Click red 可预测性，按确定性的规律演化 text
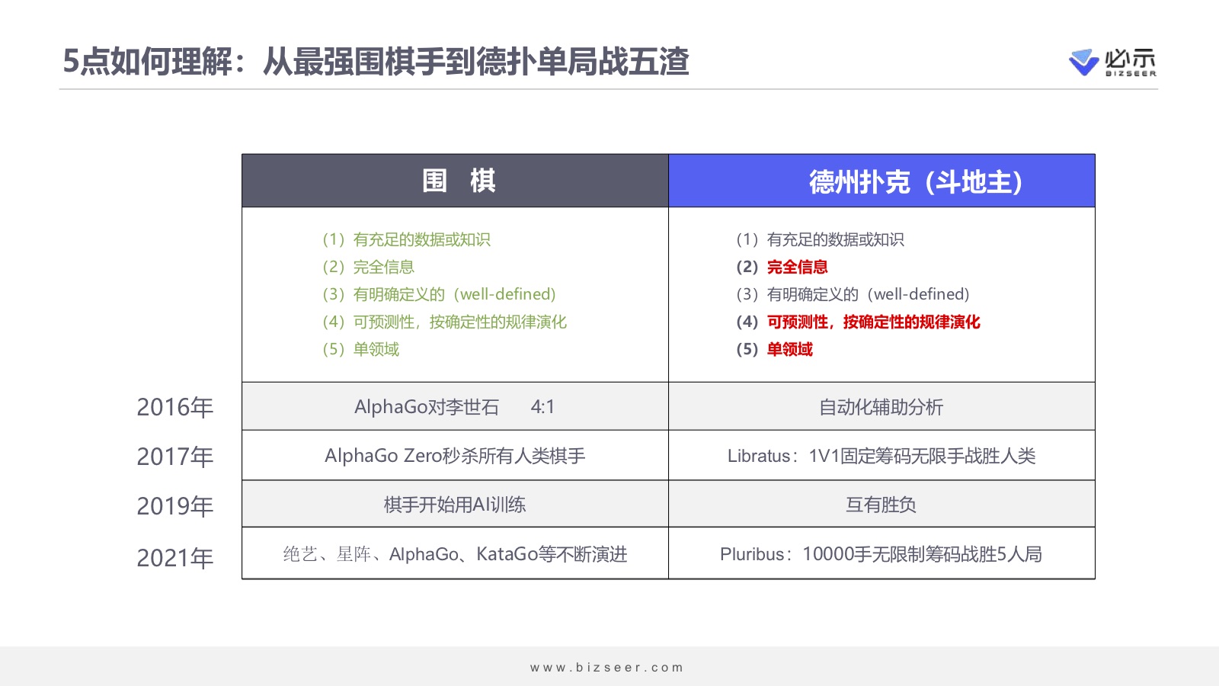The image size is (1219, 686). point(873,322)
